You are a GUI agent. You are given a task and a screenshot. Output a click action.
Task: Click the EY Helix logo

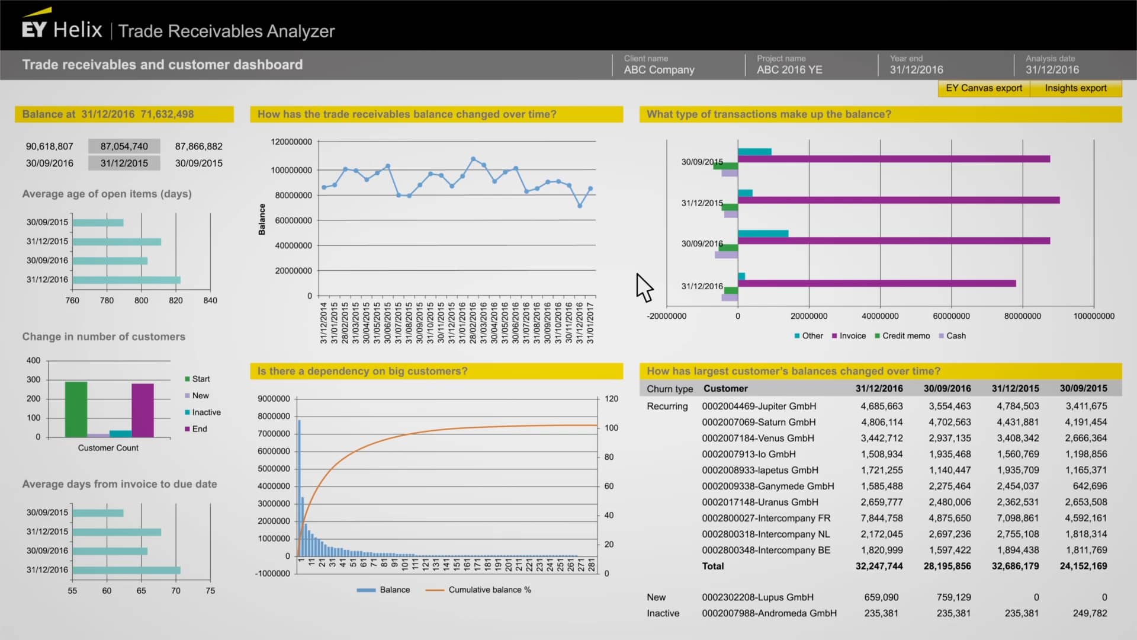coord(62,27)
